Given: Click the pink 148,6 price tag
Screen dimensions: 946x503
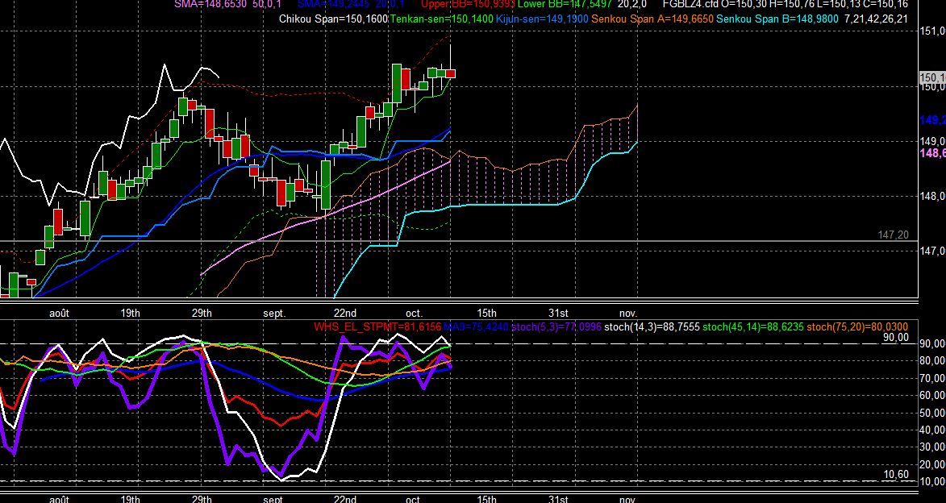Looking at the screenshot, I should click(x=932, y=154).
